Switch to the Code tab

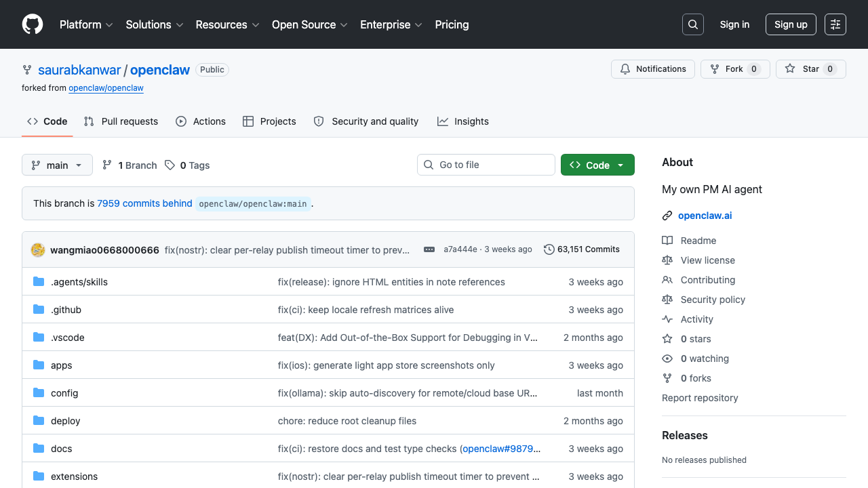47,121
